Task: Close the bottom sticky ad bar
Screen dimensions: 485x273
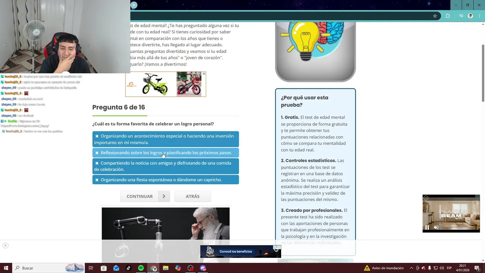Action: (x=5, y=245)
